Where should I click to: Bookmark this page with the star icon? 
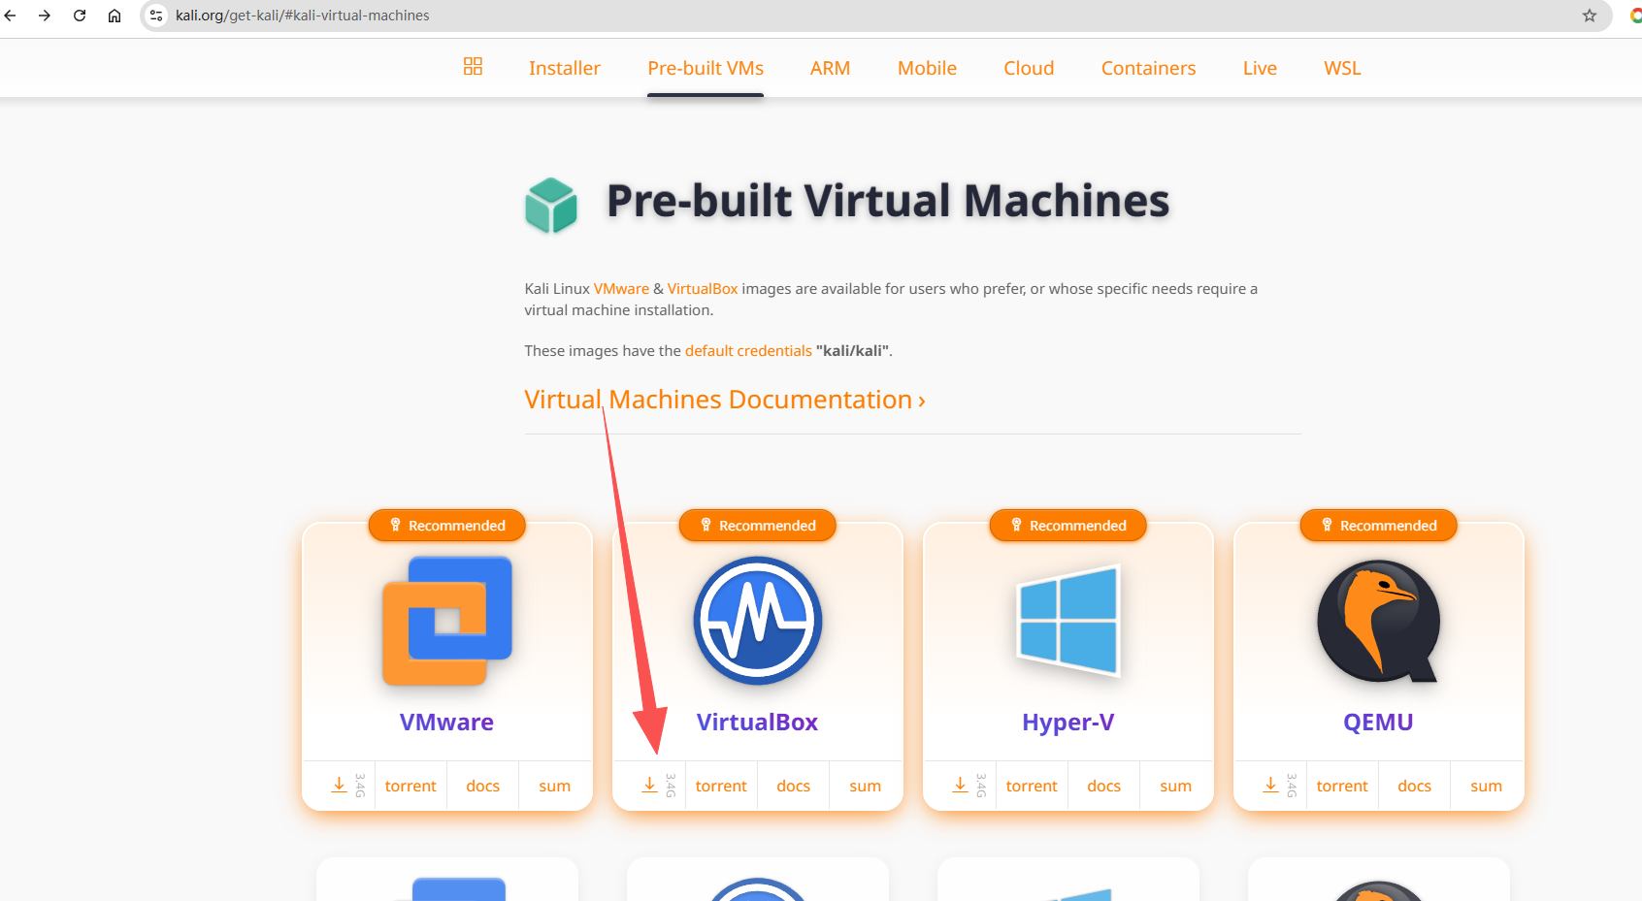tap(1590, 16)
